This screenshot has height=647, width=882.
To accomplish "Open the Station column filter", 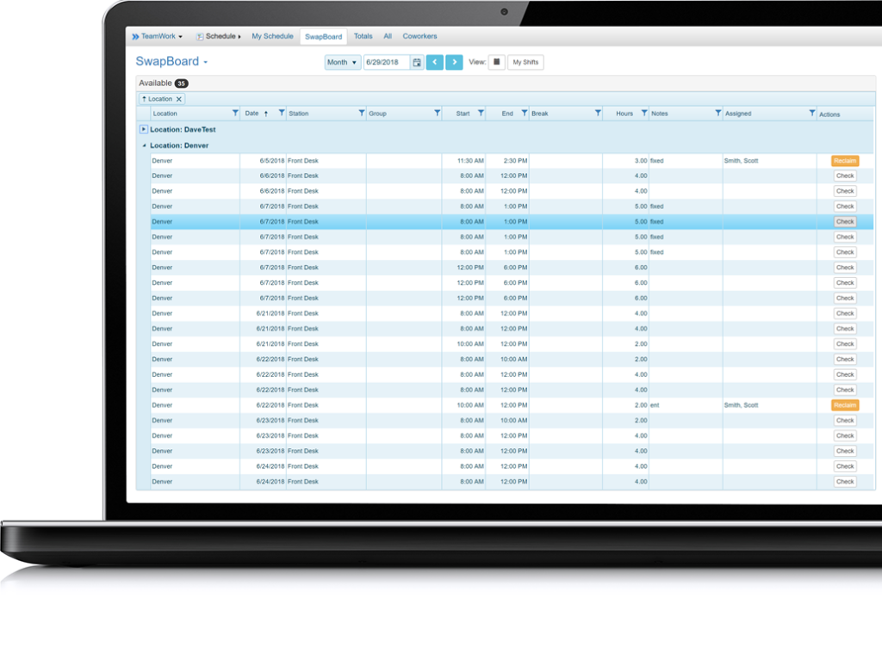I will point(361,113).
